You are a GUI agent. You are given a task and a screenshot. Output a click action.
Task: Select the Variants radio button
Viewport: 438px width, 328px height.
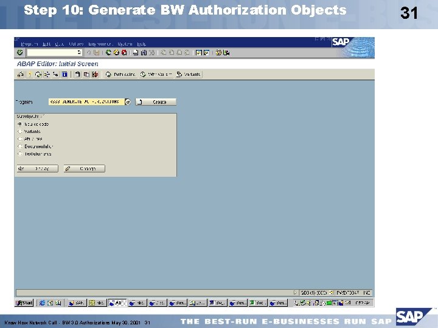(20, 131)
